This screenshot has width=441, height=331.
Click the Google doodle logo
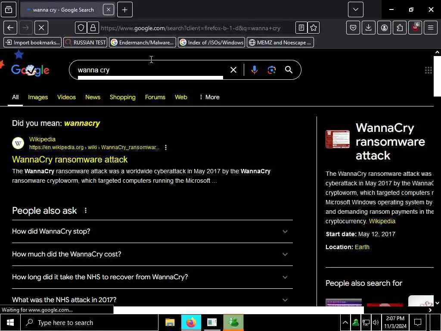click(30, 70)
